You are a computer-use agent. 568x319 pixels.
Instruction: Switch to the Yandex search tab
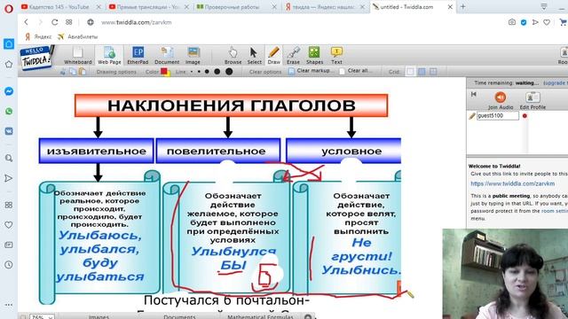[x=325, y=7]
